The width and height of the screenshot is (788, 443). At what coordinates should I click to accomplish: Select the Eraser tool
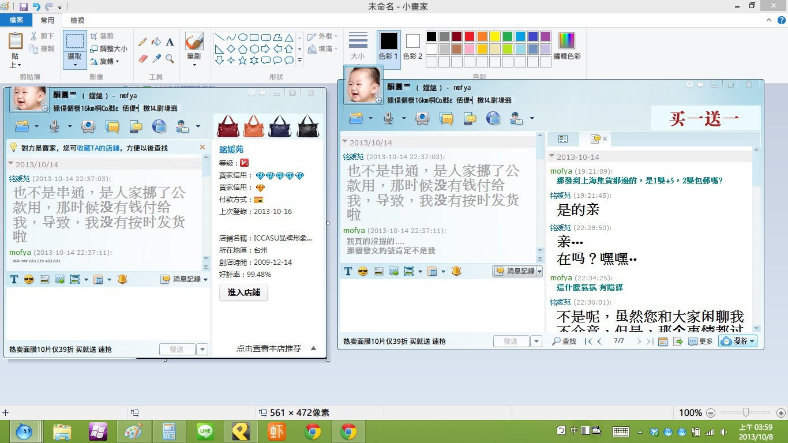[x=142, y=58]
